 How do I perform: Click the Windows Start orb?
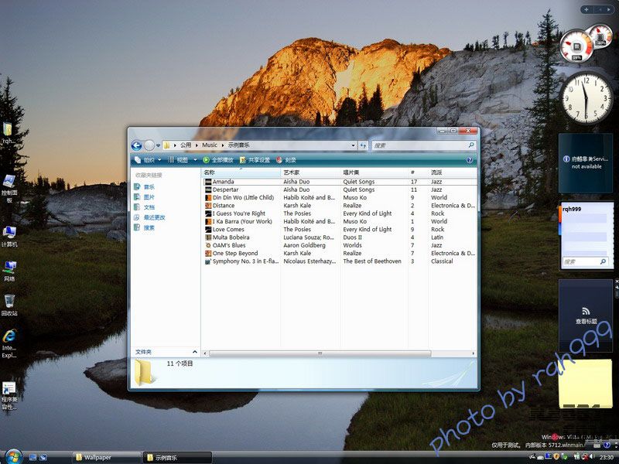pos(13,456)
